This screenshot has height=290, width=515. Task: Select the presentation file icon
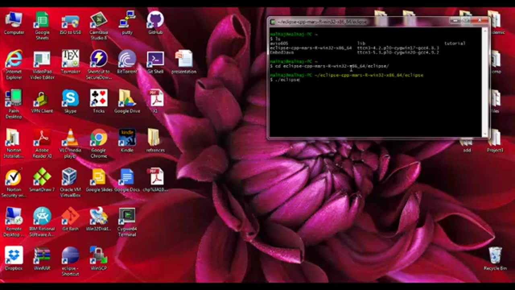click(184, 62)
